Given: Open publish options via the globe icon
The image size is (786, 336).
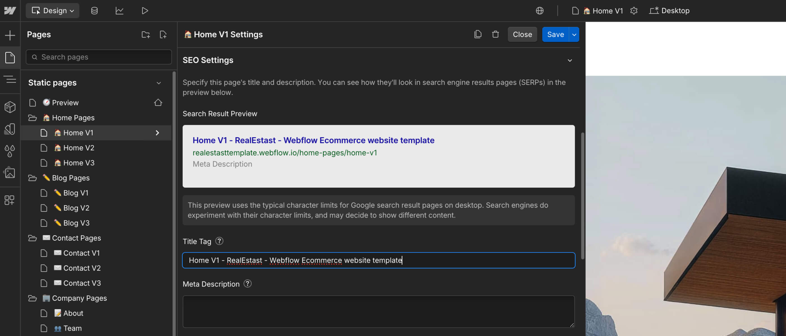Looking at the screenshot, I should 540,10.
